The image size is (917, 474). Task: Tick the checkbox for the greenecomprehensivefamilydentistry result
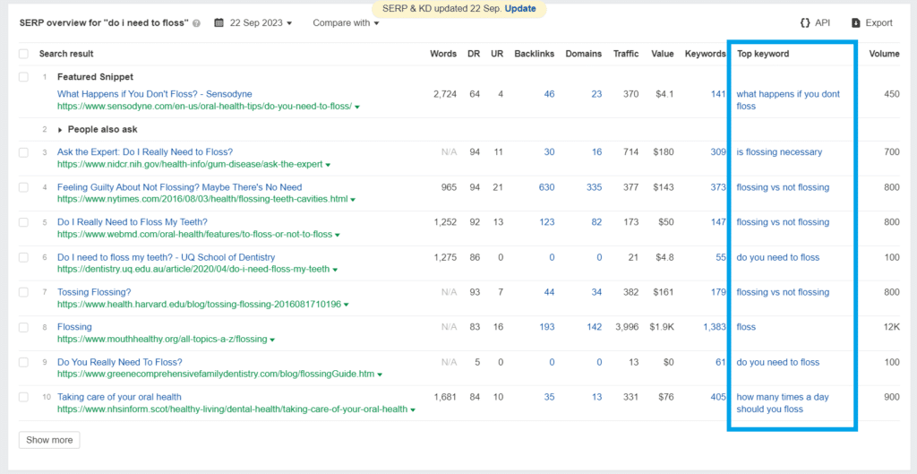coord(23,362)
